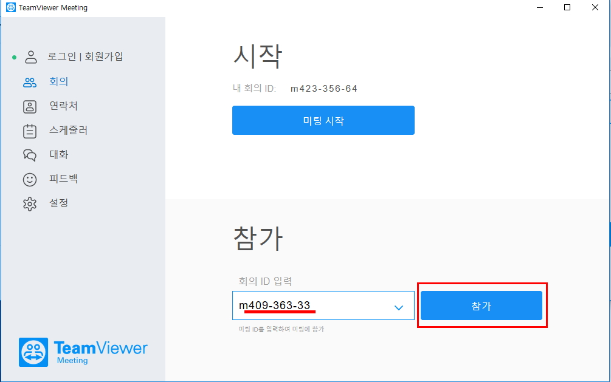Open the 스케줄러 calendar icon

click(x=30, y=131)
